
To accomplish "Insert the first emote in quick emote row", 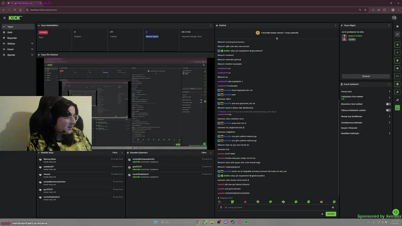I will [220, 202].
